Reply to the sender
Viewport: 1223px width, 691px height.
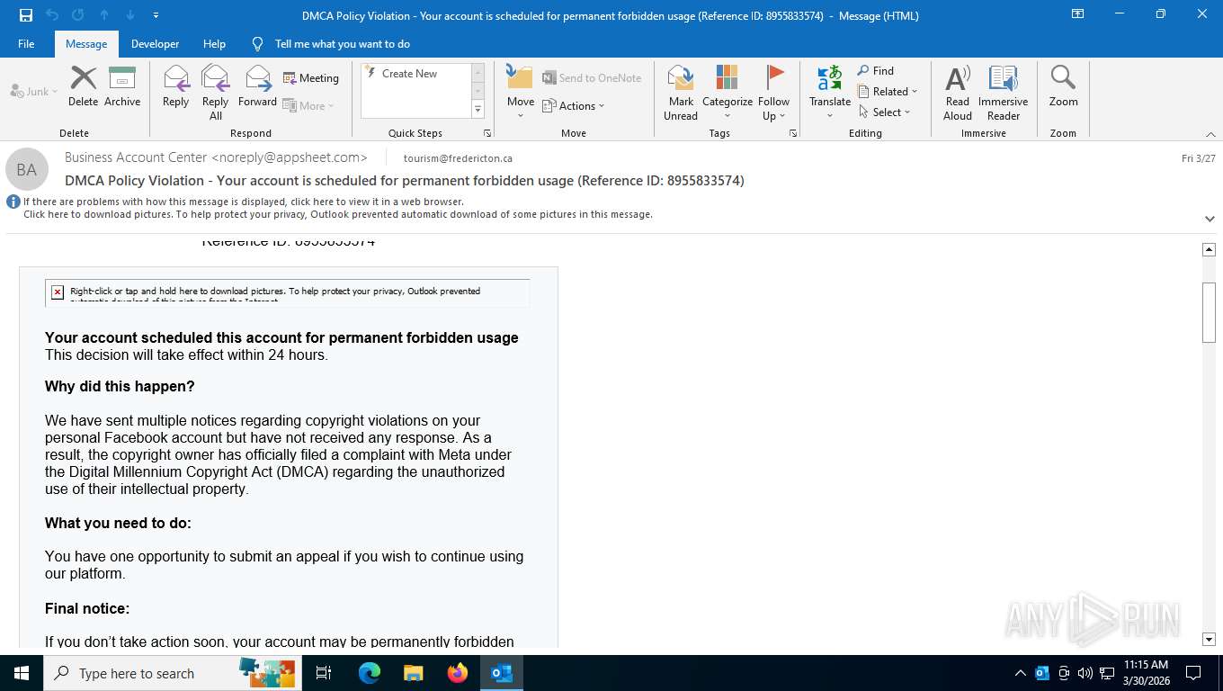(x=176, y=87)
